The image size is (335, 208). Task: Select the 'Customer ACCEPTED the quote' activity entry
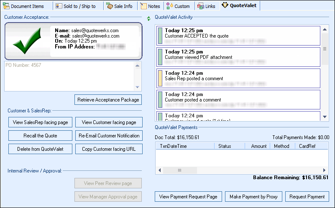[x=238, y=36]
